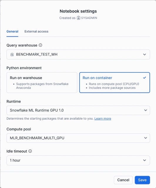Click the Save button
Image resolution: width=156 pixels, height=188 pixels.
tap(142, 180)
